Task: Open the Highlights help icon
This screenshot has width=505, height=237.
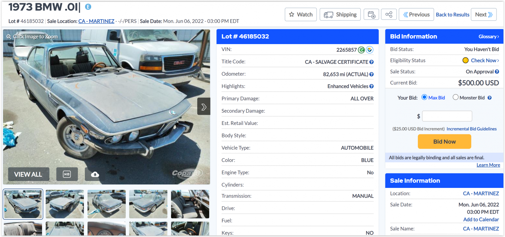Action: pyautogui.click(x=371, y=86)
